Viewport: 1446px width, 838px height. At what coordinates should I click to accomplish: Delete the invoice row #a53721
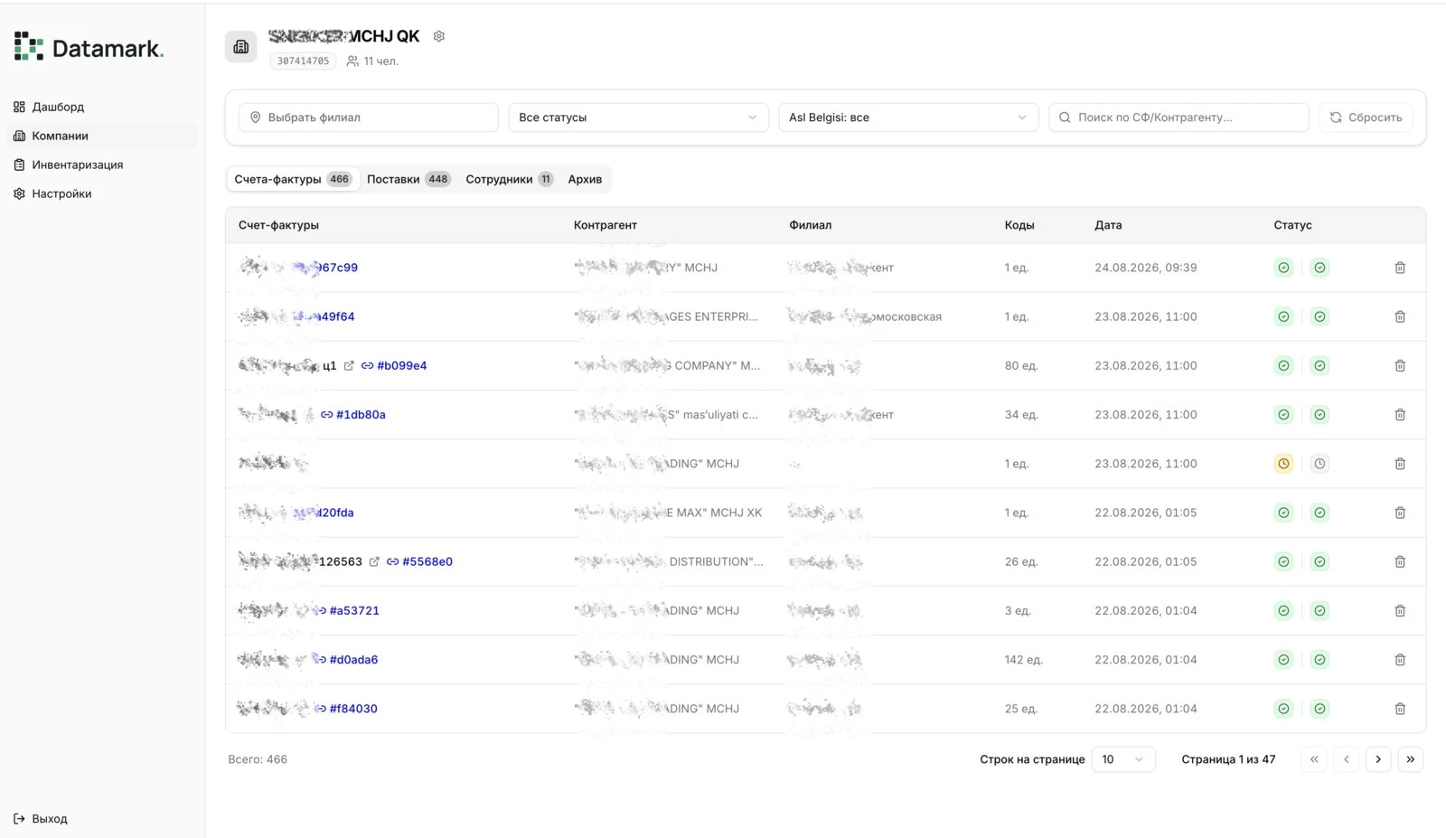point(1400,611)
